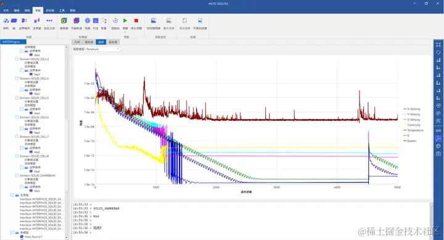444x240 pixels.
Task: Click the camera screenshot icon in sidebar
Action: 438,154
